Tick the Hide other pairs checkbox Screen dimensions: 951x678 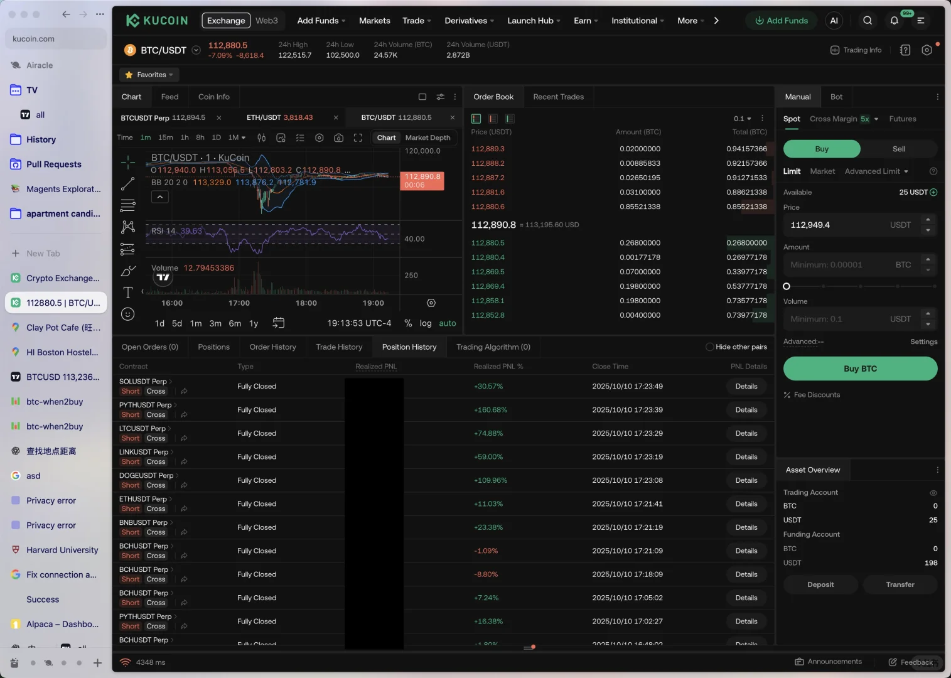[x=710, y=347]
